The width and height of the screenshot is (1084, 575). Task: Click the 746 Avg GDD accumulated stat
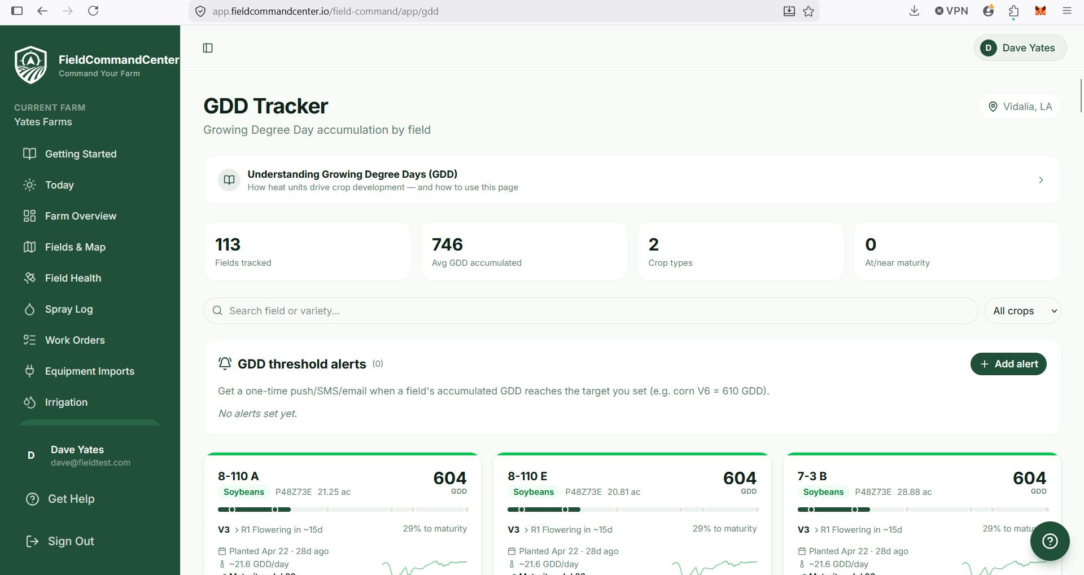coord(524,251)
